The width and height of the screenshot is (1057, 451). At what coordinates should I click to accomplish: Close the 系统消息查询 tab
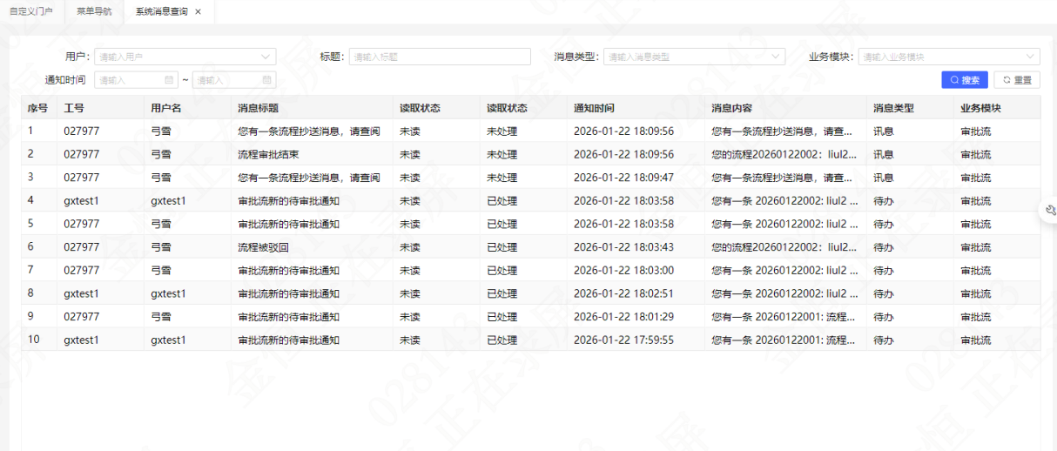click(x=199, y=11)
